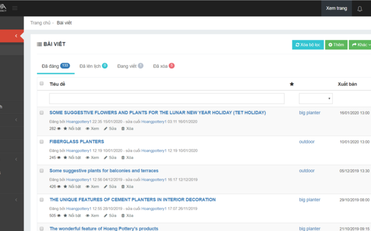This screenshot has height=231, width=371.
Task: Check the FIBERGLASS PLANTERS row checkbox
Action: tap(41, 142)
